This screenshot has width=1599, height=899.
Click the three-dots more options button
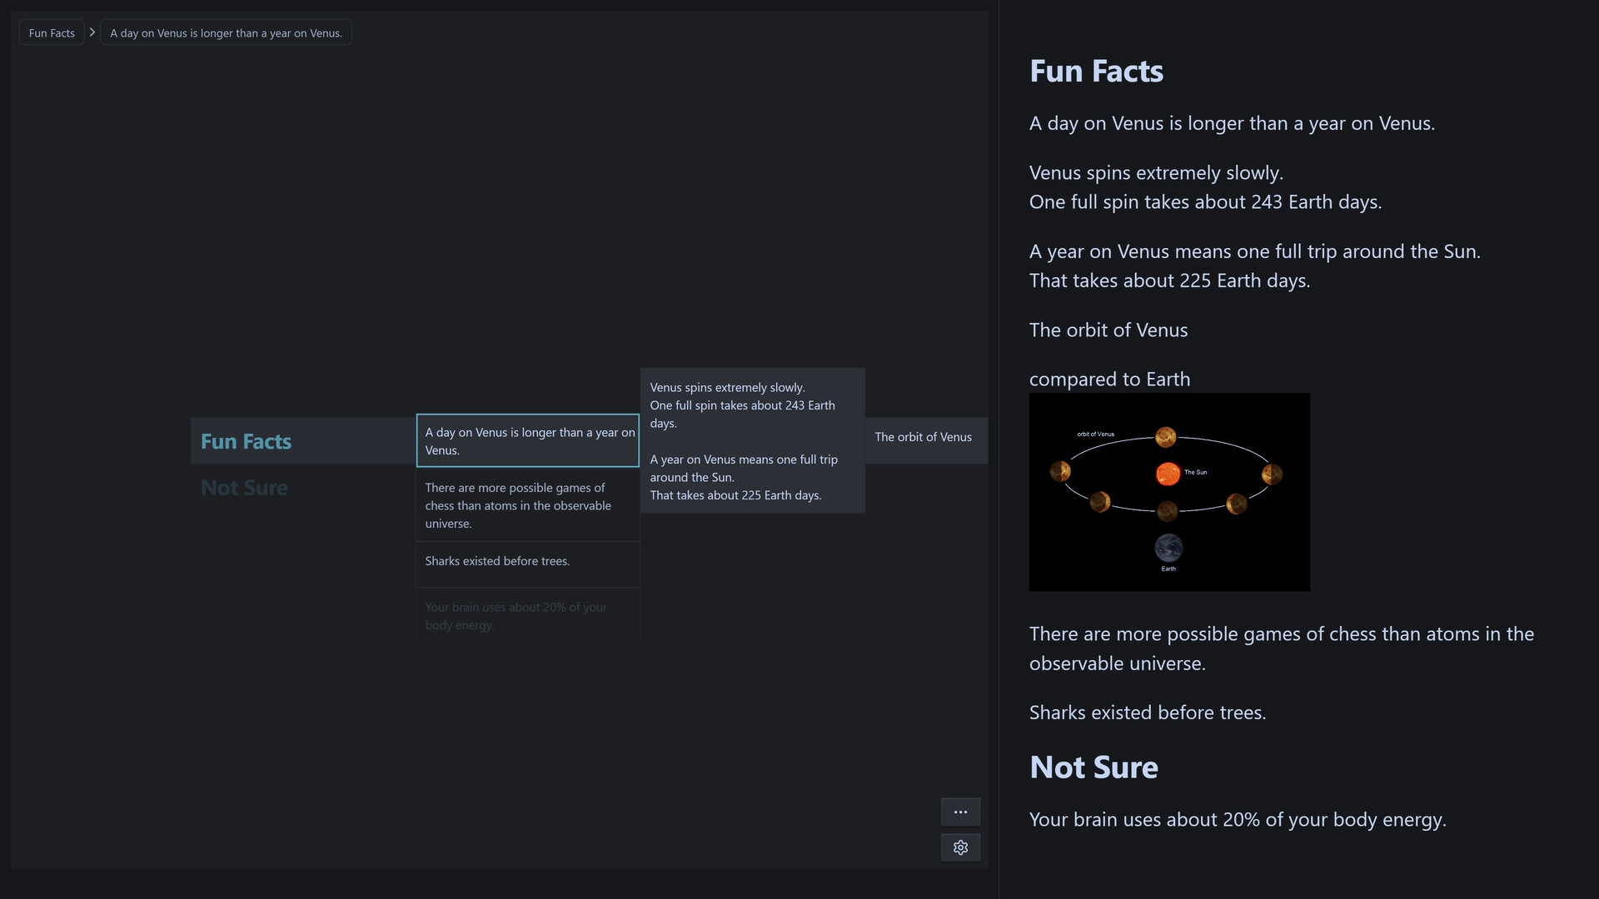pyautogui.click(x=960, y=812)
